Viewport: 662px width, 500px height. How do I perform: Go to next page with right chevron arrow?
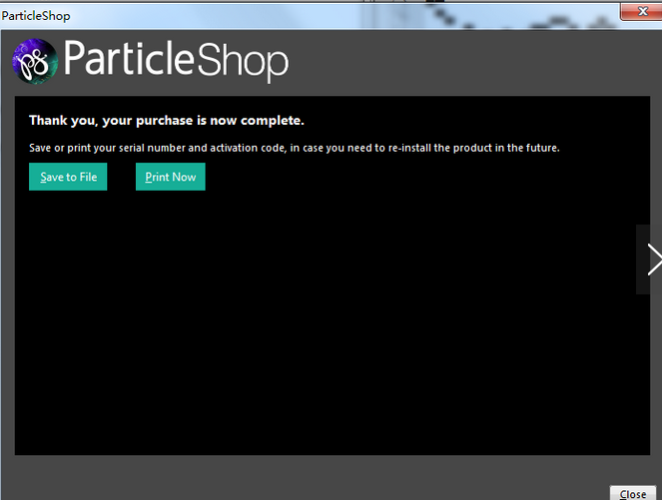(x=650, y=259)
